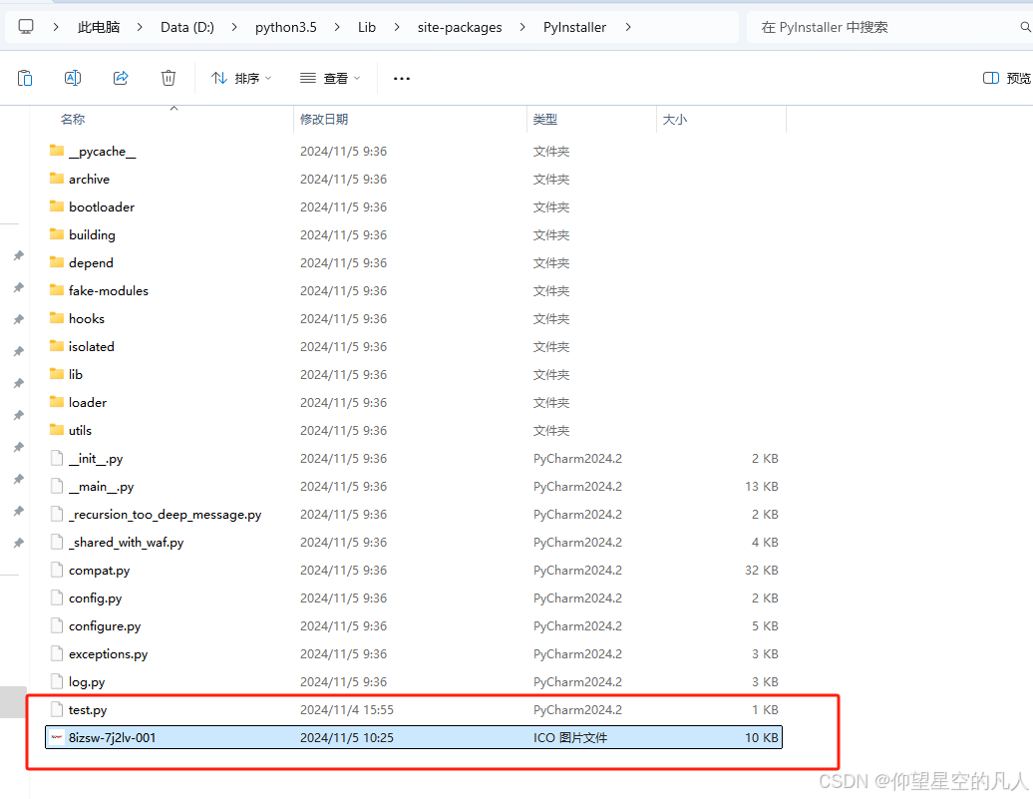Select the archive folder icon
The height and width of the screenshot is (799, 1033).
pos(57,179)
